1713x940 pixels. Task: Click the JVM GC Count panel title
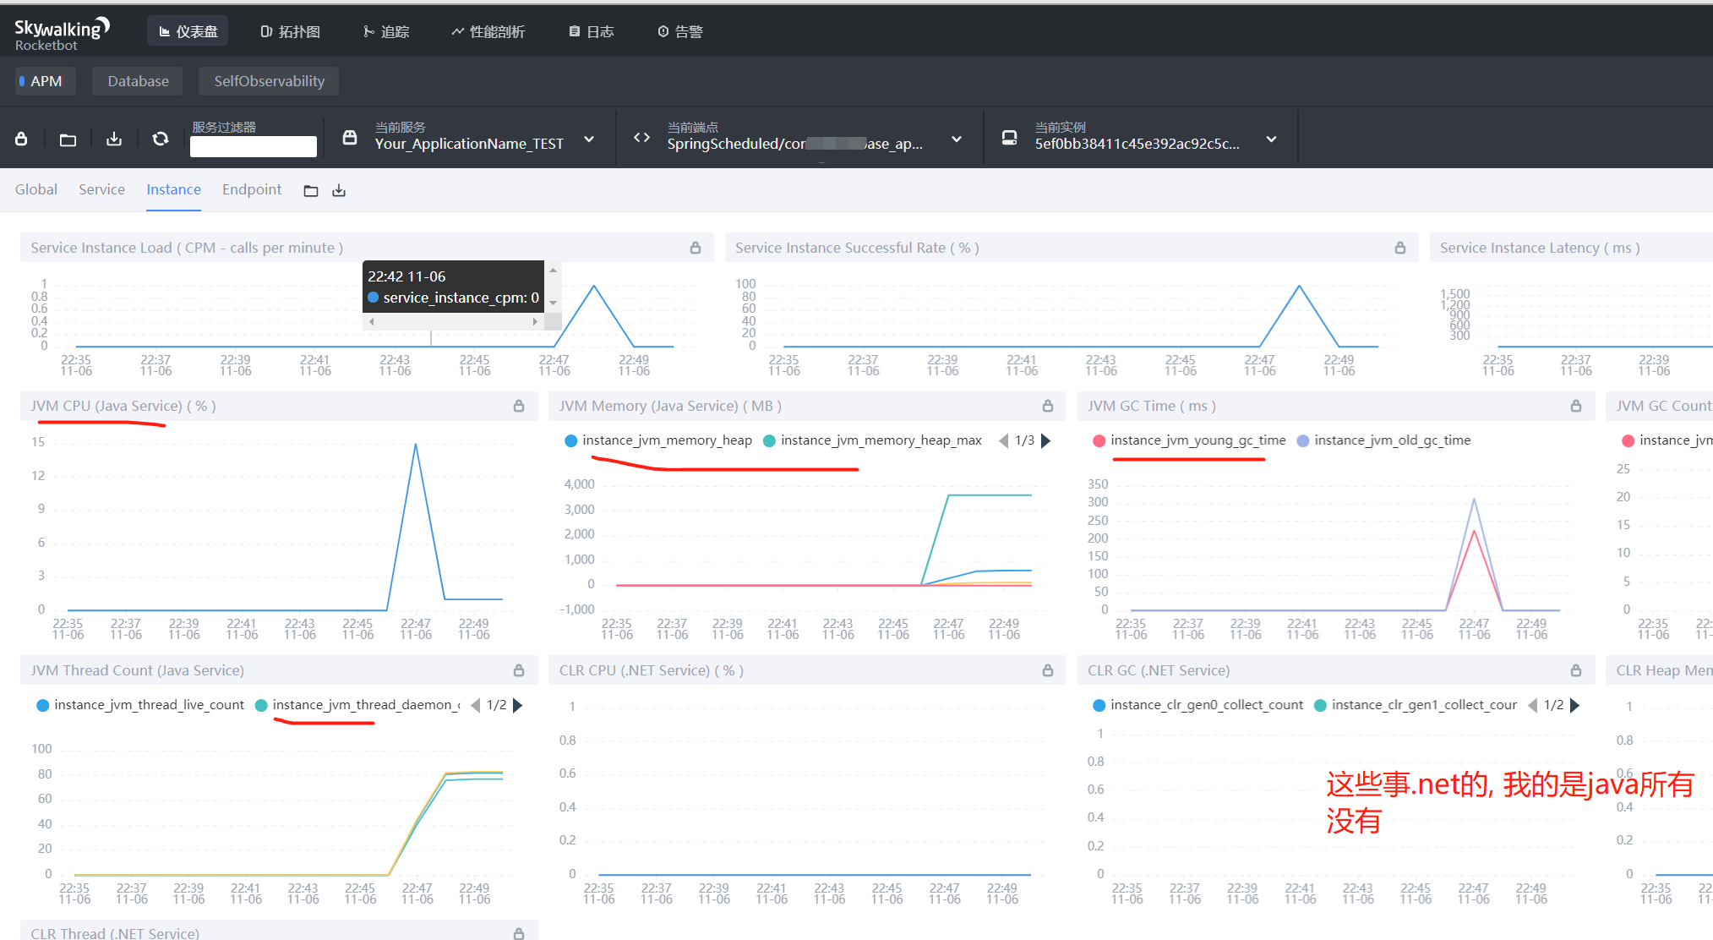click(x=1663, y=406)
